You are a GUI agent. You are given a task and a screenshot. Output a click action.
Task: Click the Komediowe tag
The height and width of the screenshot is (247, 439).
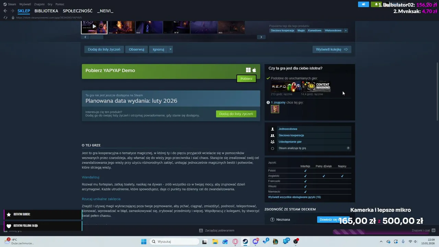coord(315,31)
